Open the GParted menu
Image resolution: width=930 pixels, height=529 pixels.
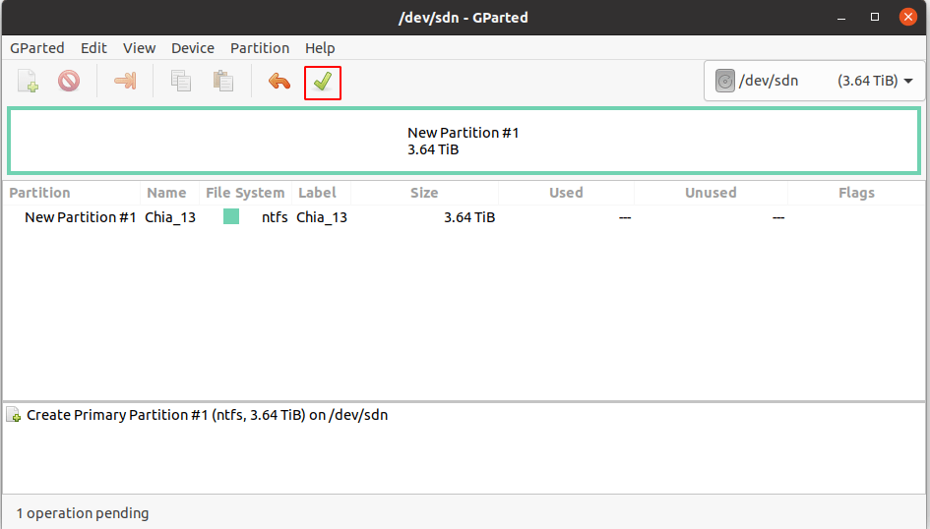tap(36, 48)
